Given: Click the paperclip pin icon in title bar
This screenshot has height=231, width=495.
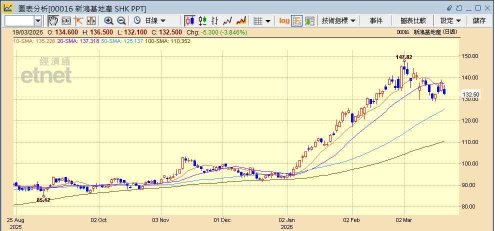Looking at the screenshot, I should click(x=450, y=8).
